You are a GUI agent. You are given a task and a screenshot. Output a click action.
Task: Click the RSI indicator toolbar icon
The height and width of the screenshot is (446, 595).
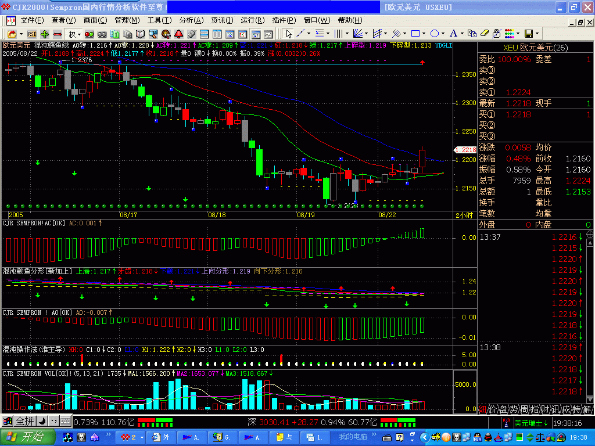pos(32,34)
